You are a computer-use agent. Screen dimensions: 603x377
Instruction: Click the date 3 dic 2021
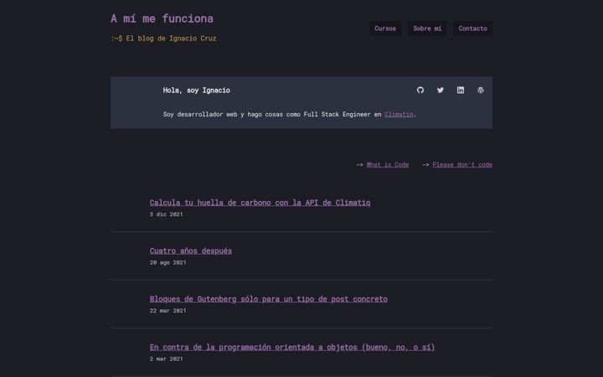166,214
